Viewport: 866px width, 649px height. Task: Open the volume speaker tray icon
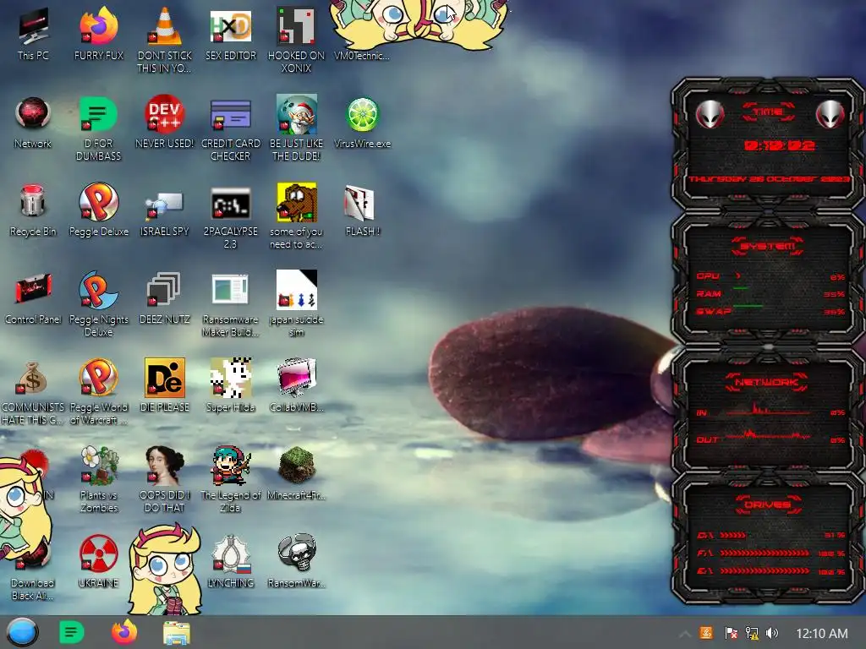772,633
